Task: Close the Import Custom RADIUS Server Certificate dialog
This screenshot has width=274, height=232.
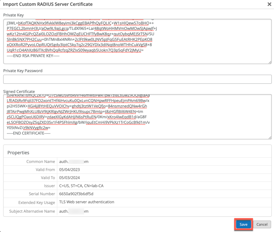Action: (x=269, y=4)
